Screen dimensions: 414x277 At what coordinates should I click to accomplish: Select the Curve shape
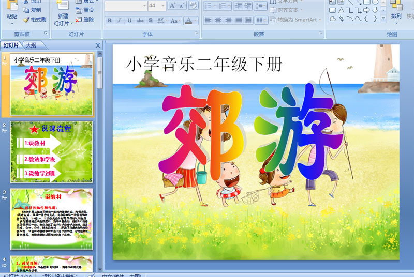358,19
